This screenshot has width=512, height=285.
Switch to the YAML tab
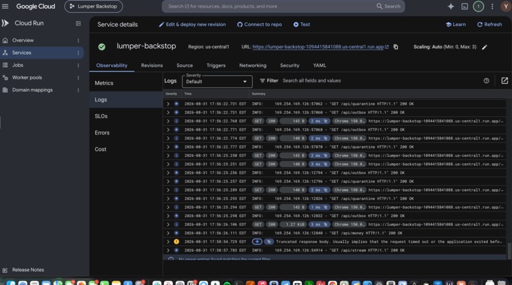click(320, 65)
